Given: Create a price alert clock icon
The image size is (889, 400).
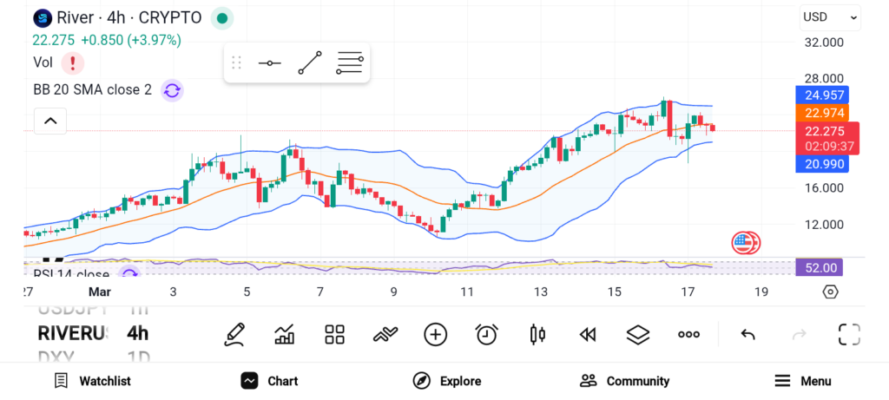Looking at the screenshot, I should (486, 334).
